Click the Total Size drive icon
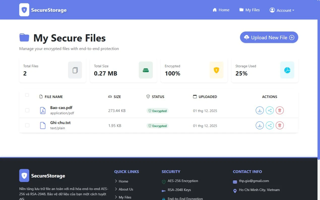The width and height of the screenshot is (320, 200). [x=146, y=70]
